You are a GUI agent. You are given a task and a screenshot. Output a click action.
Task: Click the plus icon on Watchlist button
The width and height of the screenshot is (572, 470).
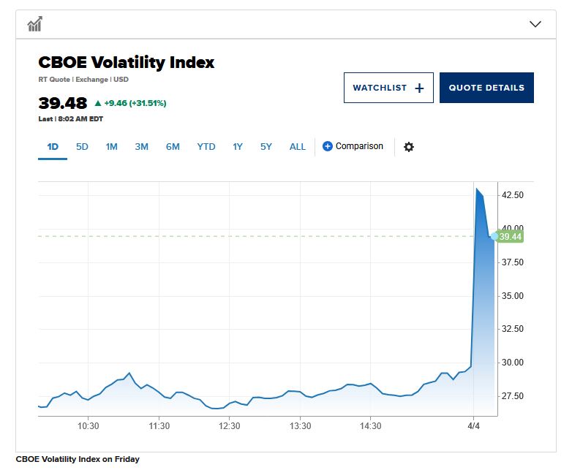pyautogui.click(x=419, y=88)
